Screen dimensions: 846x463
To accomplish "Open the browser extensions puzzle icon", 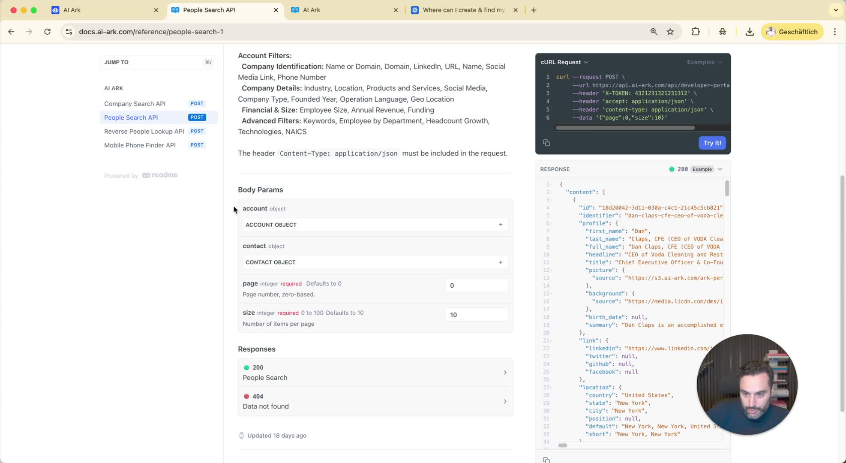I will pyautogui.click(x=696, y=32).
